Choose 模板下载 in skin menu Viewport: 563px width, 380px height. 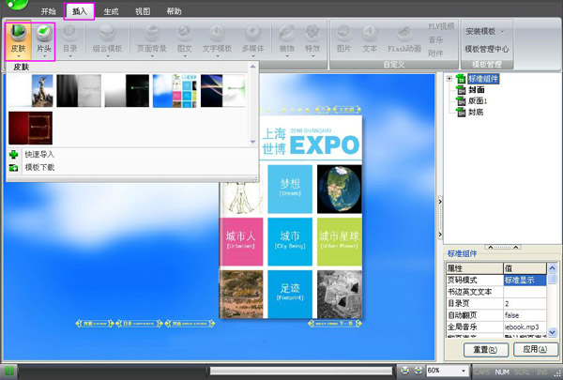click(39, 167)
